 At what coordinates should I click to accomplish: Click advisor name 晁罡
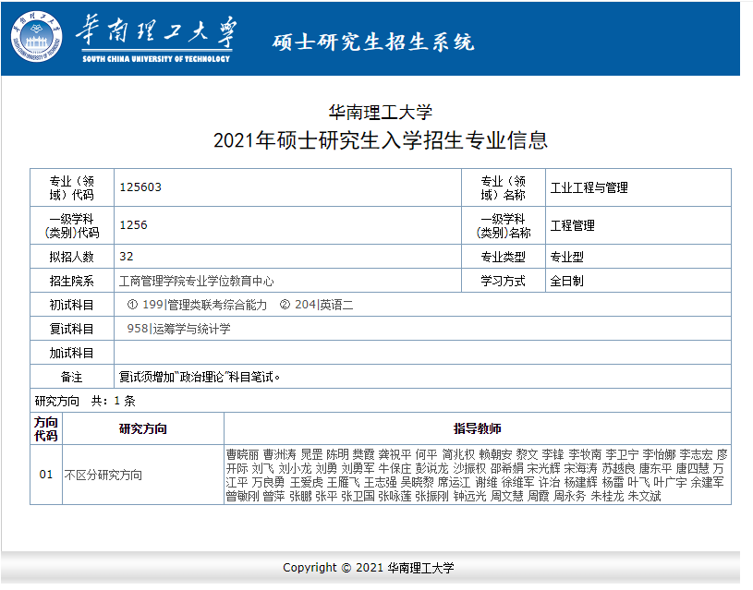tap(311, 454)
